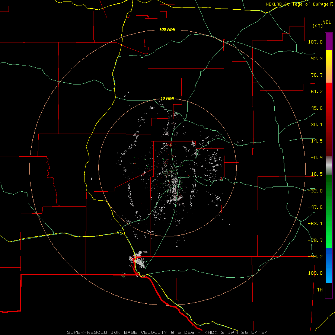This screenshot has width=335, height=335.
Task: Click the 61.2 velocity scale value
Action: pos(317,92)
